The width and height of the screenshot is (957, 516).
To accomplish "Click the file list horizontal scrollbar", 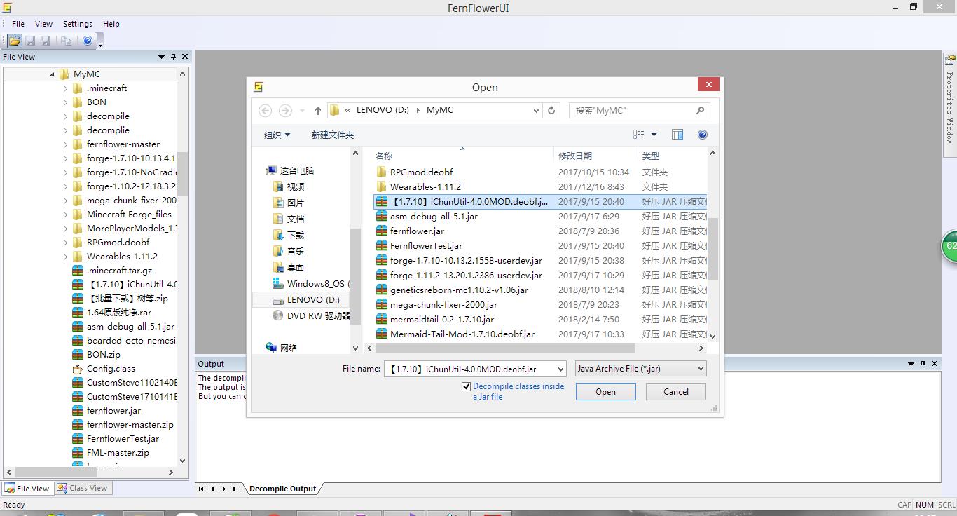I will point(505,348).
